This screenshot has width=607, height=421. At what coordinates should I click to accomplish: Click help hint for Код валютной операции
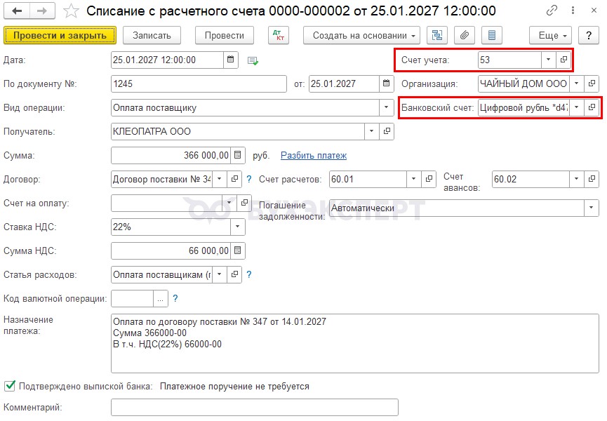click(x=175, y=298)
